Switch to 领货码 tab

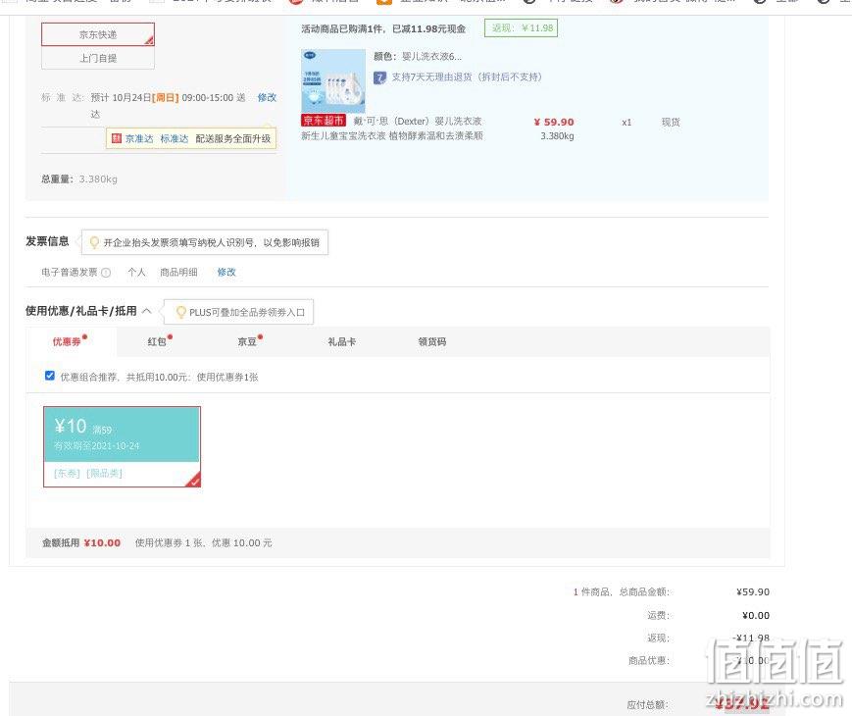click(x=432, y=341)
